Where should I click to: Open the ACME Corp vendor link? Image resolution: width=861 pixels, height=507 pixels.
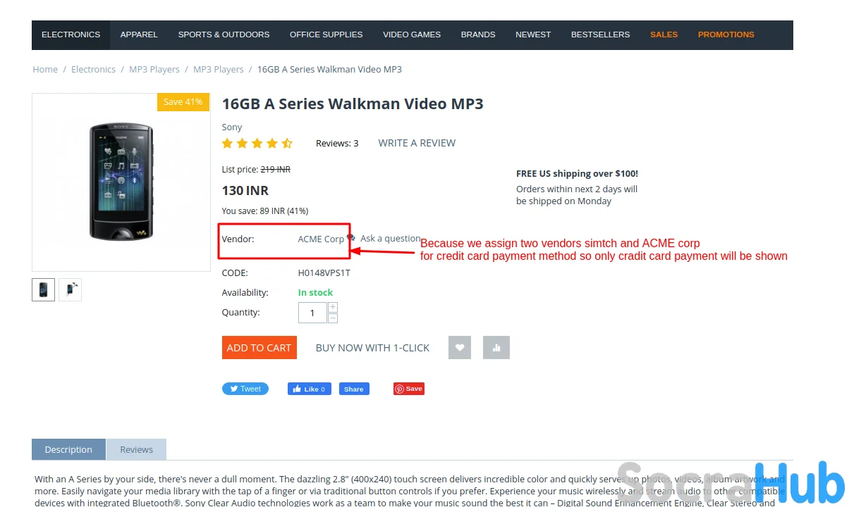321,239
